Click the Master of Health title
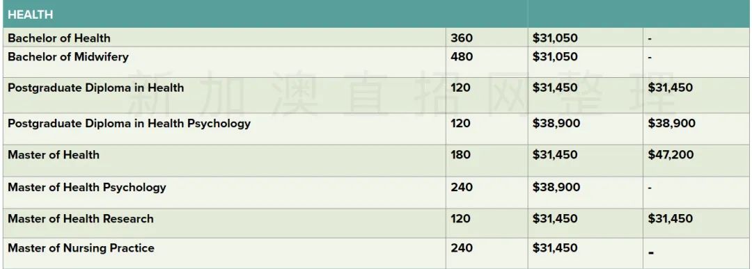This screenshot has width=752, height=269. point(54,155)
